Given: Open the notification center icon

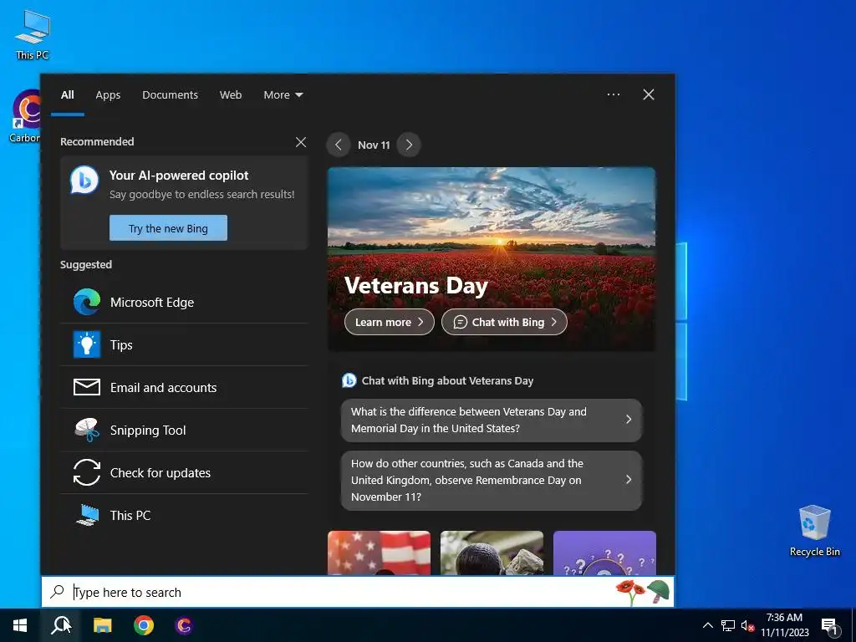Looking at the screenshot, I should tap(829, 626).
